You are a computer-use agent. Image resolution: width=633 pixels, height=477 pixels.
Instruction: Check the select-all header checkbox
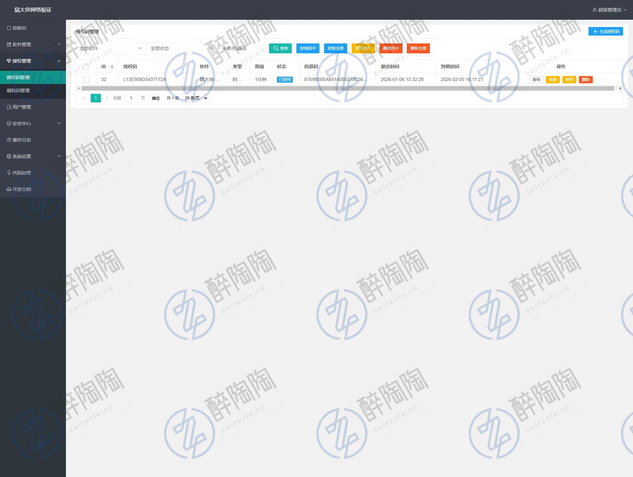click(86, 67)
